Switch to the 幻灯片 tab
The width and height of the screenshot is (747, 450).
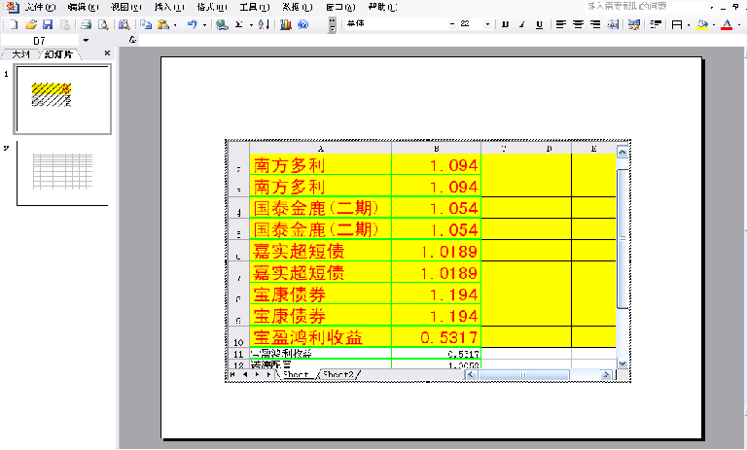(59, 54)
